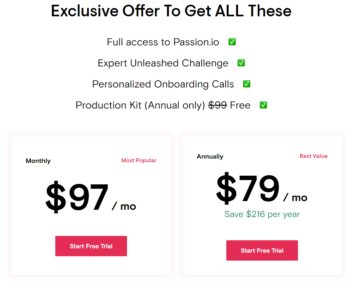Select the Monthly plan label
The width and height of the screenshot is (354, 282).
click(x=38, y=161)
